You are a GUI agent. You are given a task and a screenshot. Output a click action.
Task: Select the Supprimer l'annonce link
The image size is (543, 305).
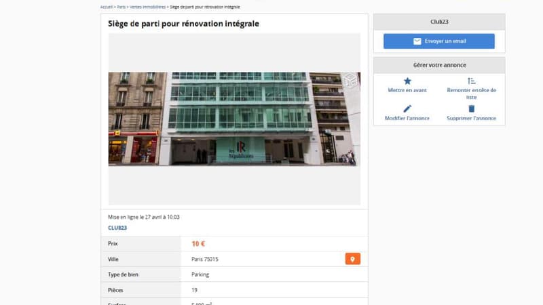[x=471, y=118]
